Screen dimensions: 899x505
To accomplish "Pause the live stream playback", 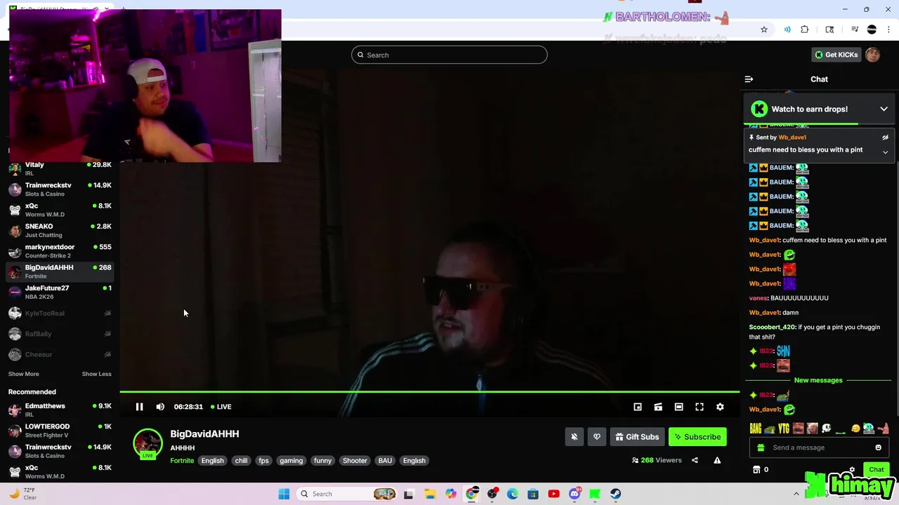I will 139,407.
